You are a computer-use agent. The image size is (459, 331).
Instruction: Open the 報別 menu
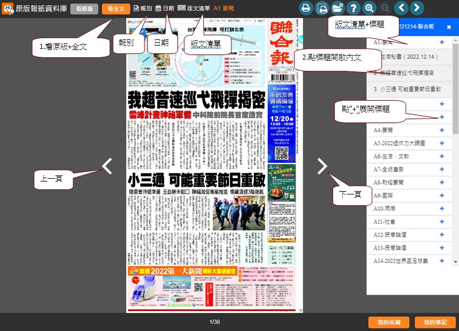[x=143, y=8]
